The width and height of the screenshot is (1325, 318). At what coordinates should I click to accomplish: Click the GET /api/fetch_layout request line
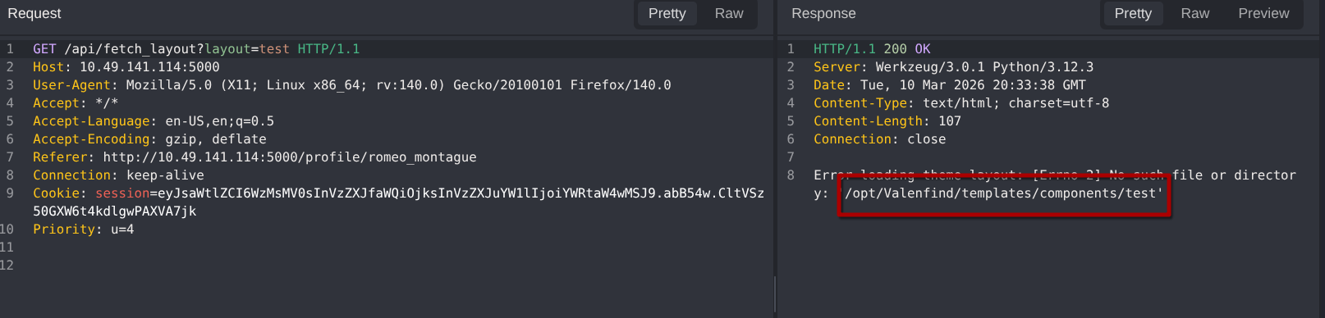coord(196,49)
